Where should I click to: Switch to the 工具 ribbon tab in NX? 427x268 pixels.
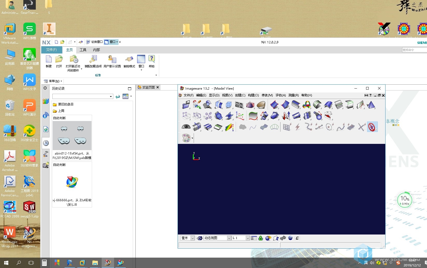pos(83,50)
